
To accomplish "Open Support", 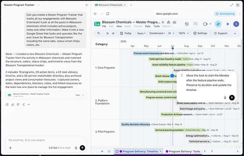I will tap(221, 33).
